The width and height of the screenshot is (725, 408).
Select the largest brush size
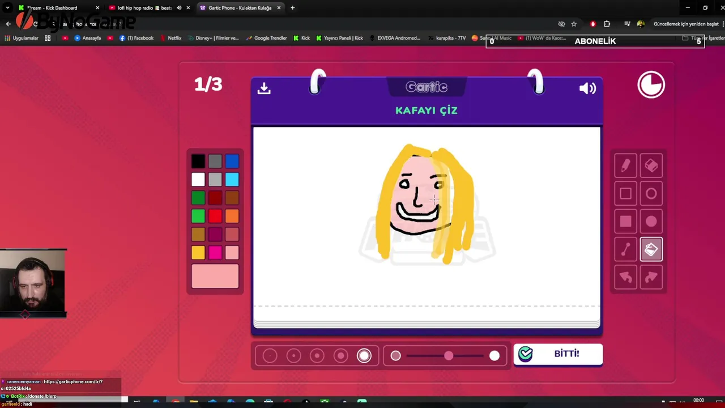click(x=364, y=355)
